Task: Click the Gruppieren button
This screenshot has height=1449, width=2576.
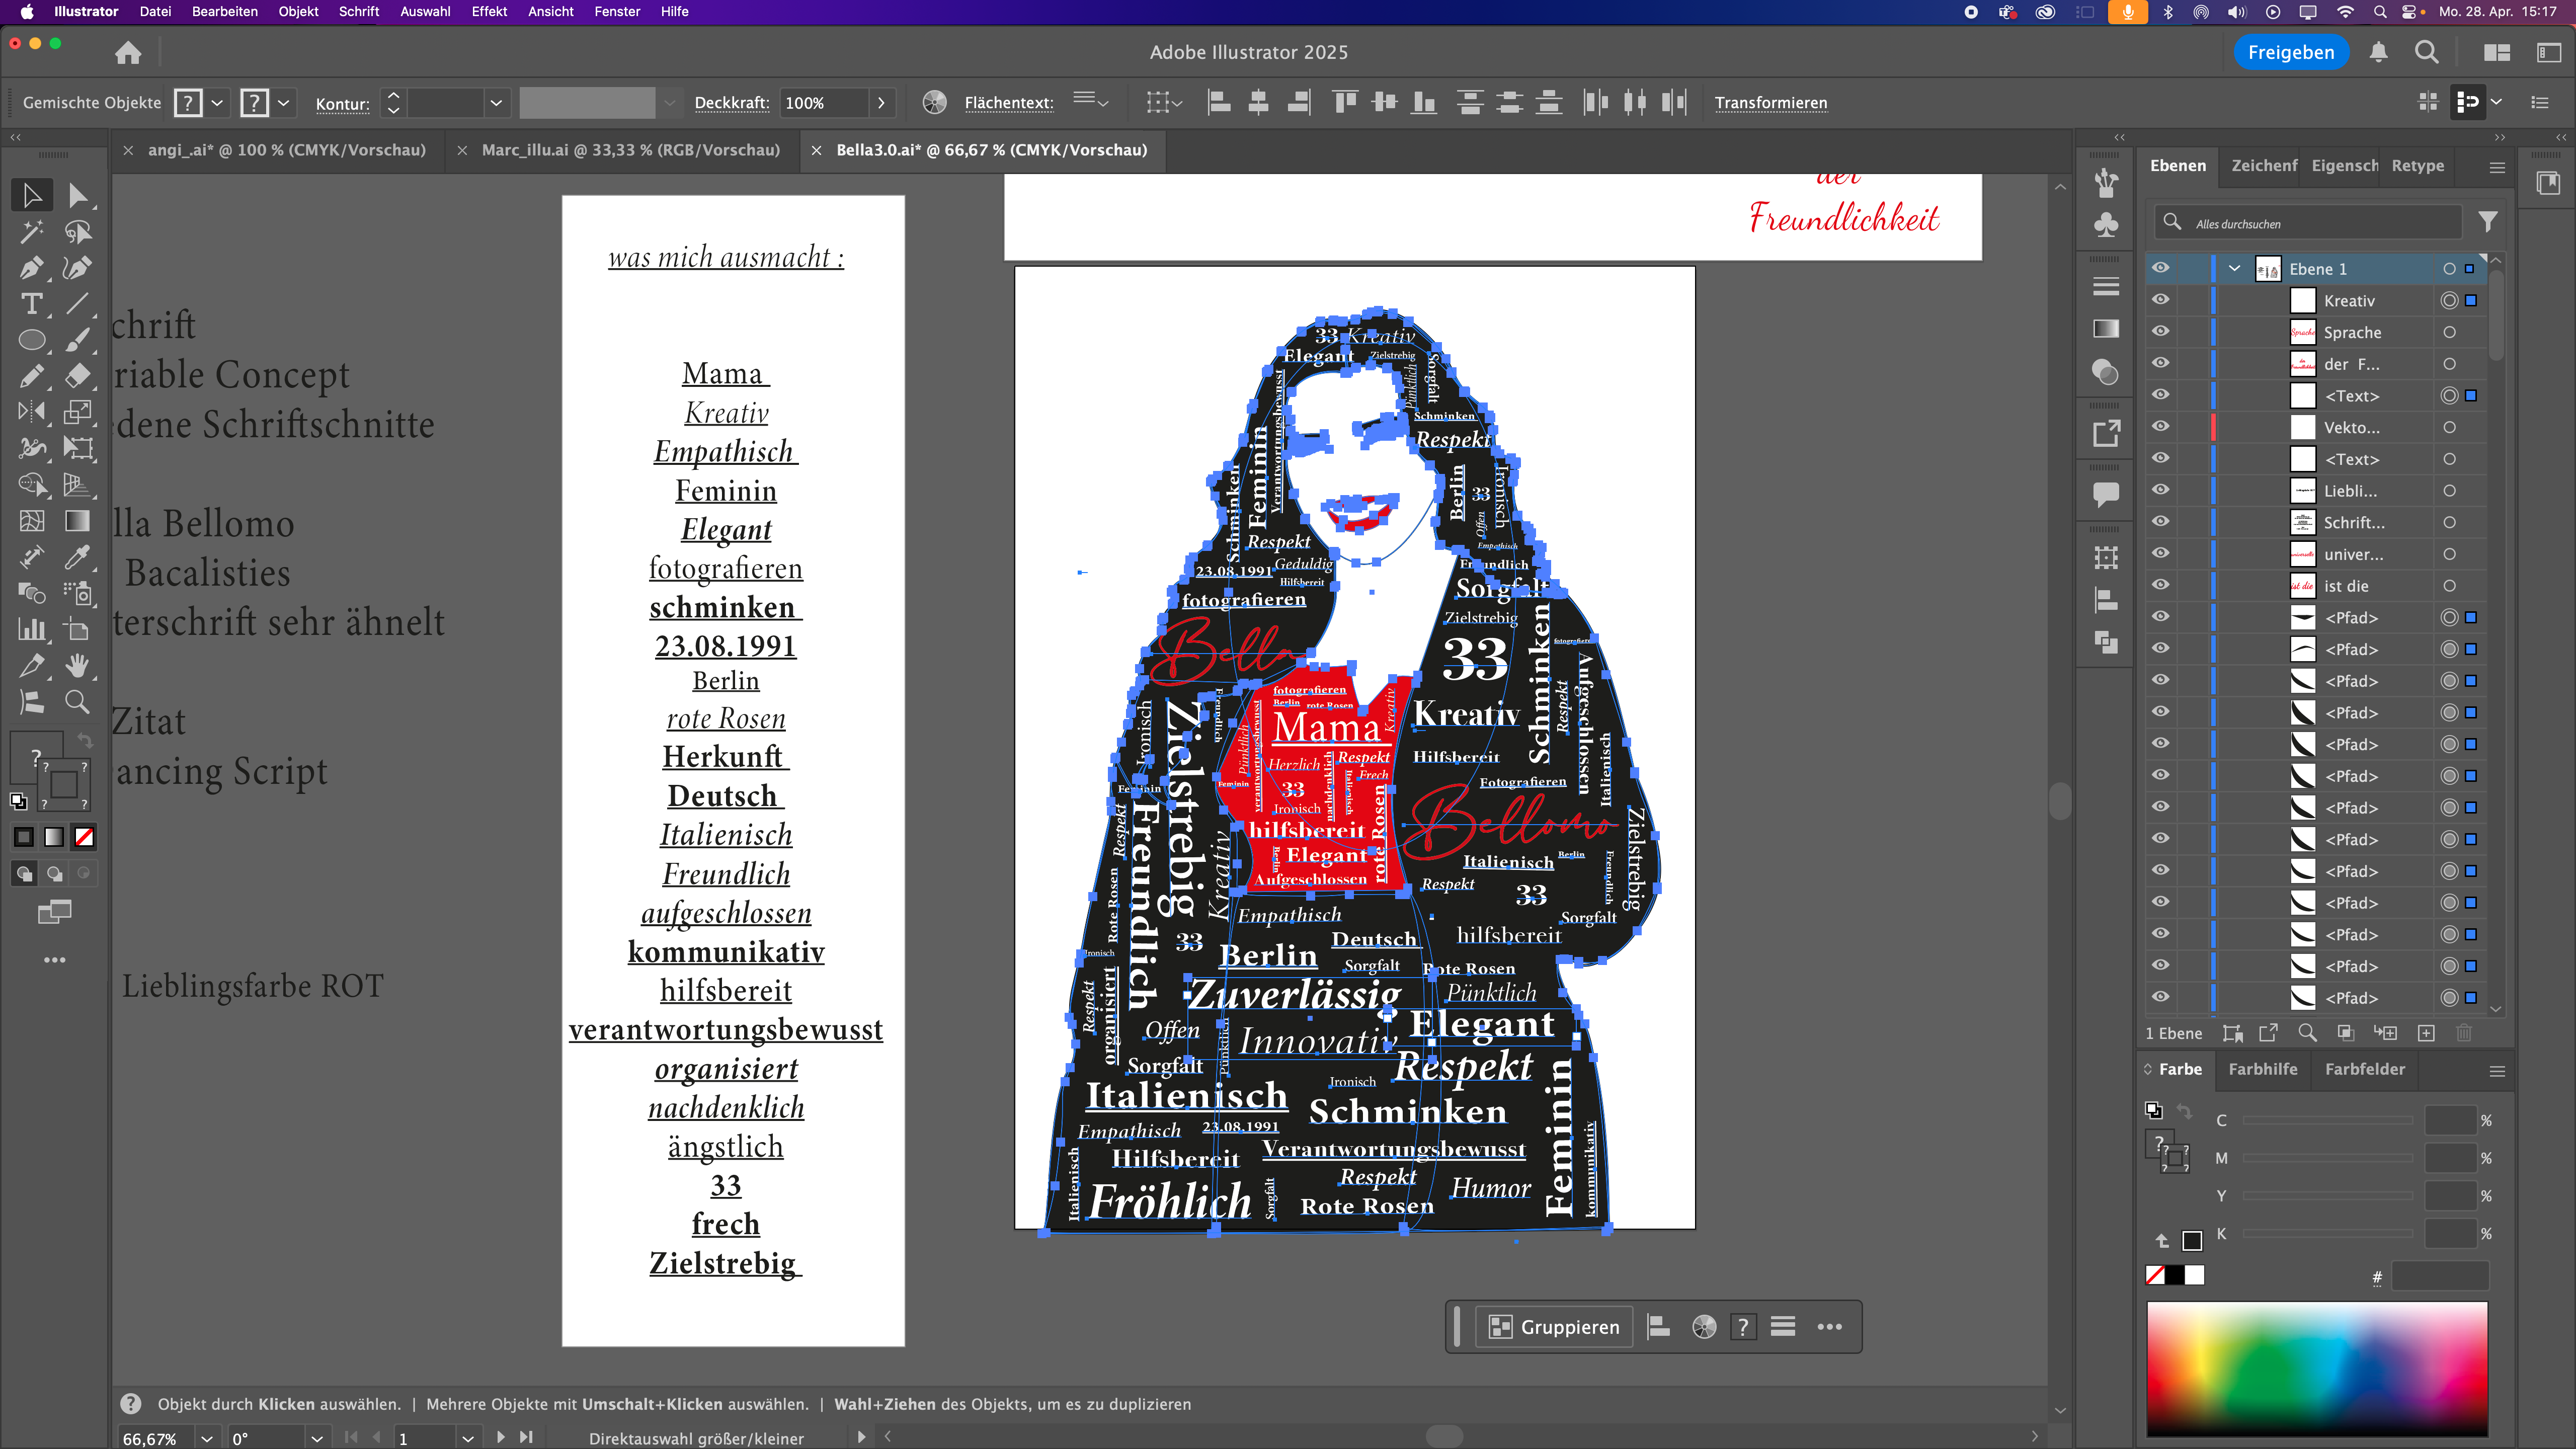Action: point(1554,1327)
